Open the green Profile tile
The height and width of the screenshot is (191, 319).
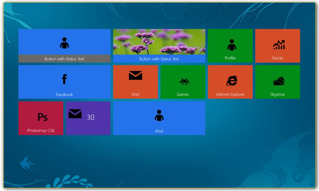[x=230, y=46]
